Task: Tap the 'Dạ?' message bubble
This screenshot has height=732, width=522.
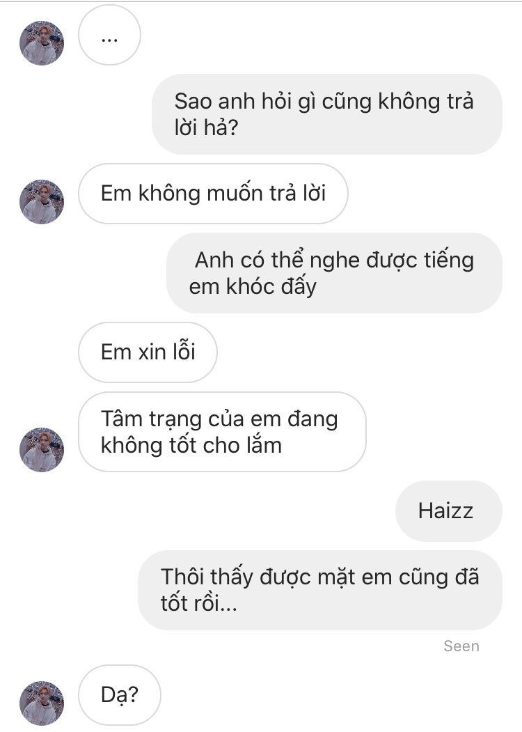Action: point(120,695)
